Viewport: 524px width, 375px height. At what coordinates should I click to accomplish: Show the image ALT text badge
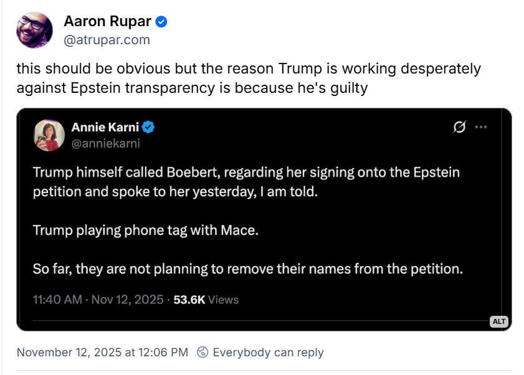tap(498, 321)
